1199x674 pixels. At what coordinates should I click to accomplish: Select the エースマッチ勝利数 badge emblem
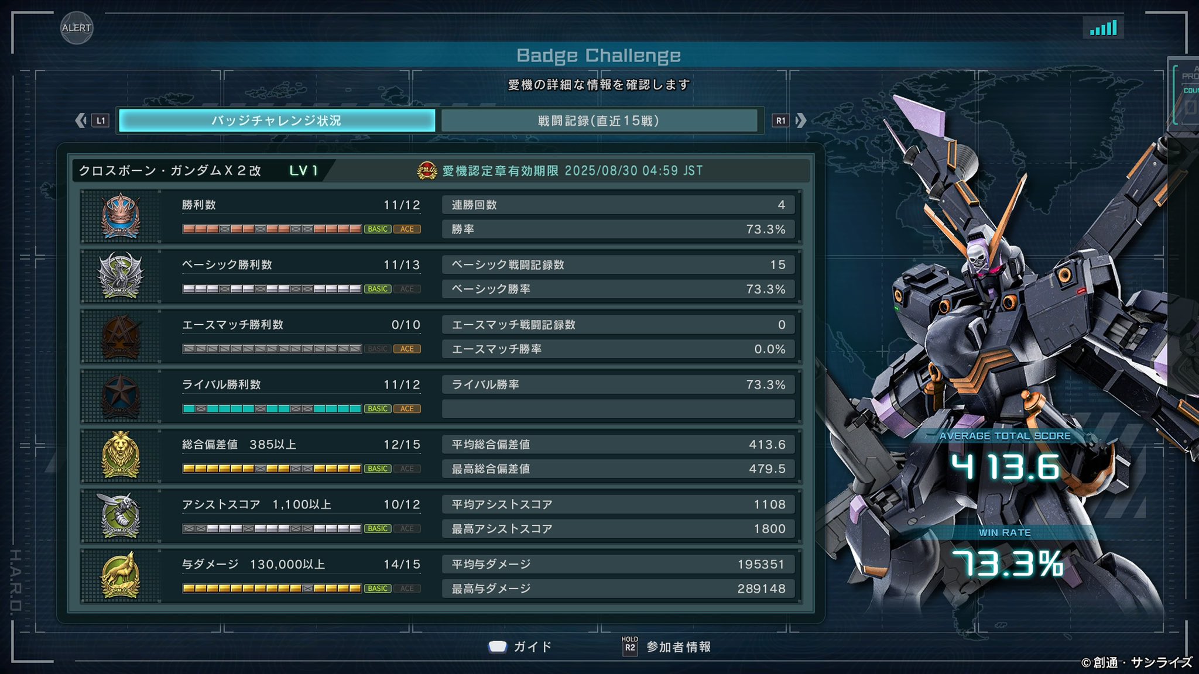tap(120, 336)
